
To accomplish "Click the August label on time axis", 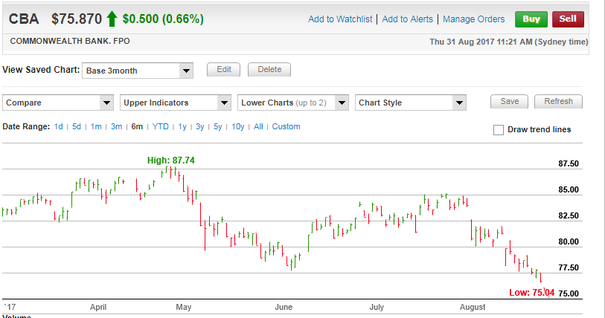I will (x=473, y=307).
